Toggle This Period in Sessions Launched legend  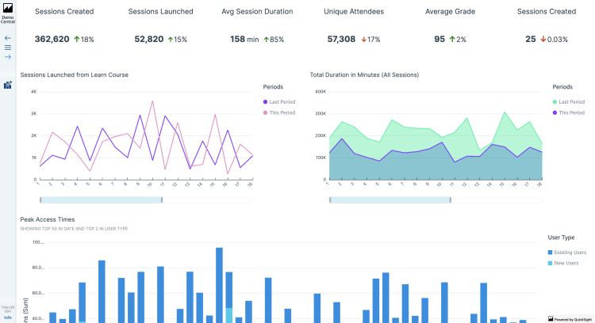pos(282,113)
